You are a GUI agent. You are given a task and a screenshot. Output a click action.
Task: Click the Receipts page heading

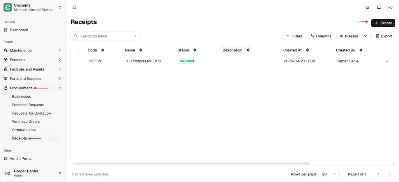coord(84,22)
